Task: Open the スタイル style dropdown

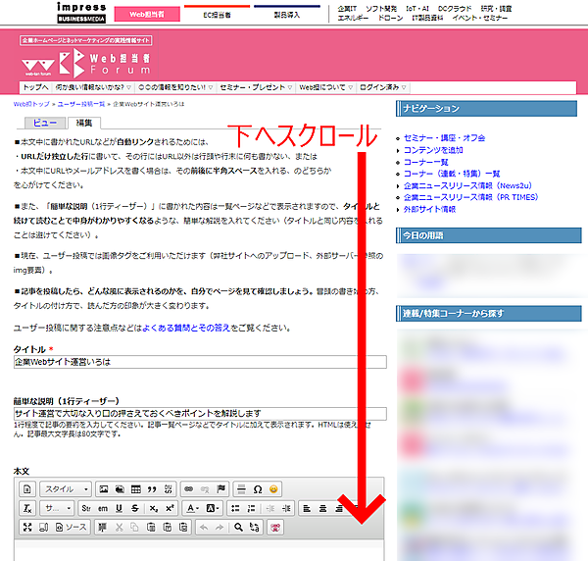Action: click(65, 488)
